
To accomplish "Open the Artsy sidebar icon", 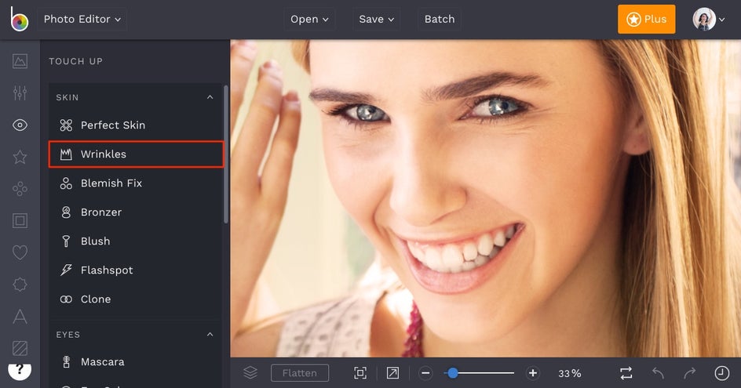I will 20,189.
